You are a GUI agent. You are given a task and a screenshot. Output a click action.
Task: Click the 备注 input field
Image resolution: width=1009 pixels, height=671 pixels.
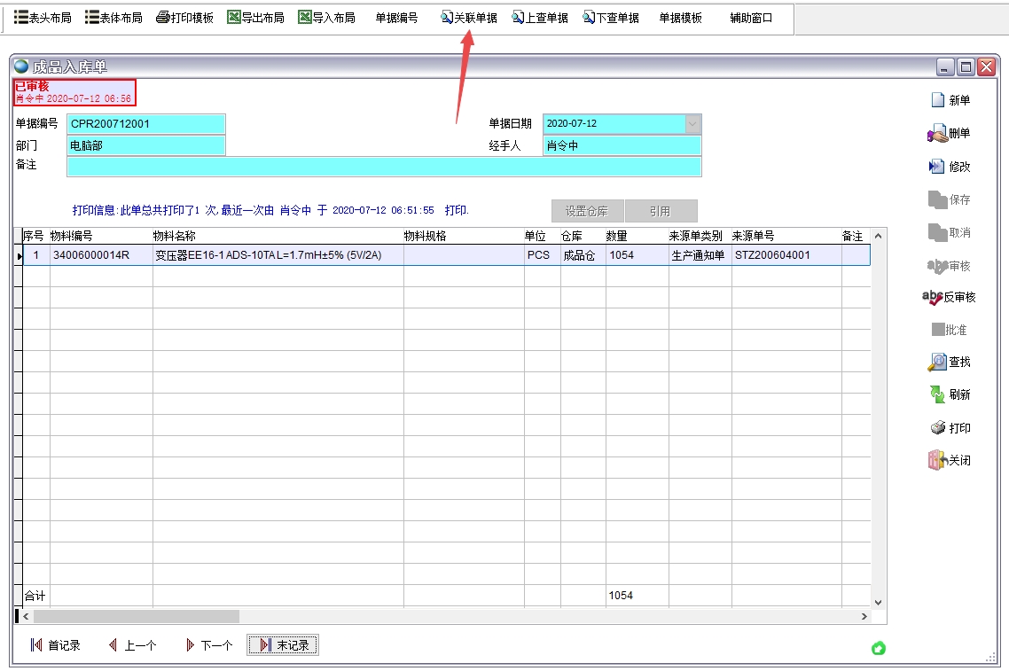[381, 166]
